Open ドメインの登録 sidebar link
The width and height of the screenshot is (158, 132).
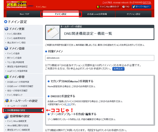(13, 53)
